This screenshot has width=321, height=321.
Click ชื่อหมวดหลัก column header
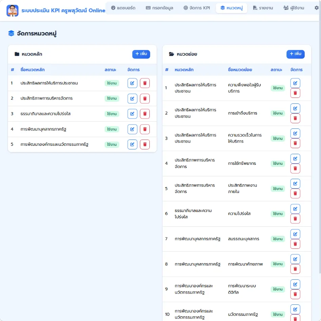pyautogui.click(x=32, y=70)
